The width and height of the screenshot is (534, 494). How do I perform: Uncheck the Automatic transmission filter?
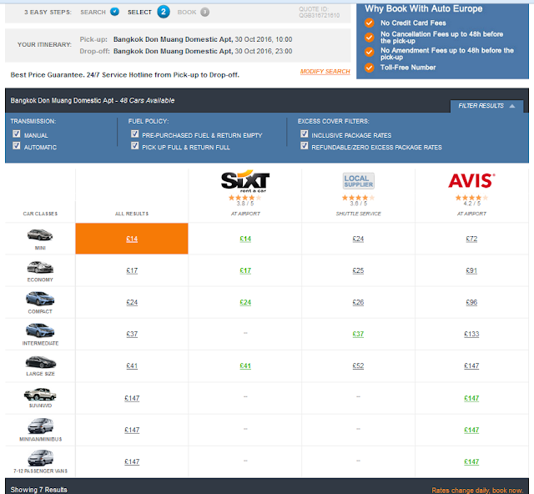tap(17, 146)
